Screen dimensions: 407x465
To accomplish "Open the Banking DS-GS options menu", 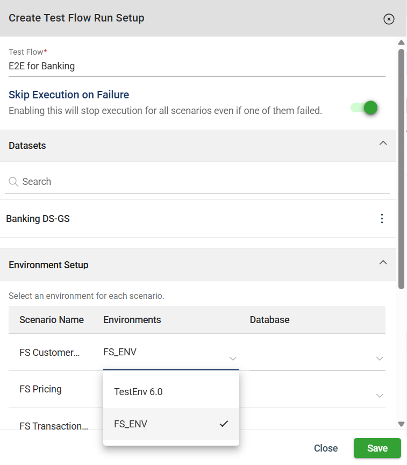I will click(x=382, y=219).
